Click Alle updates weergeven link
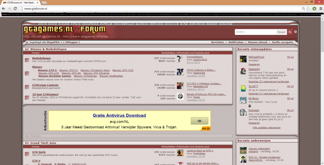Screen dimensions: 324x165 266,128
